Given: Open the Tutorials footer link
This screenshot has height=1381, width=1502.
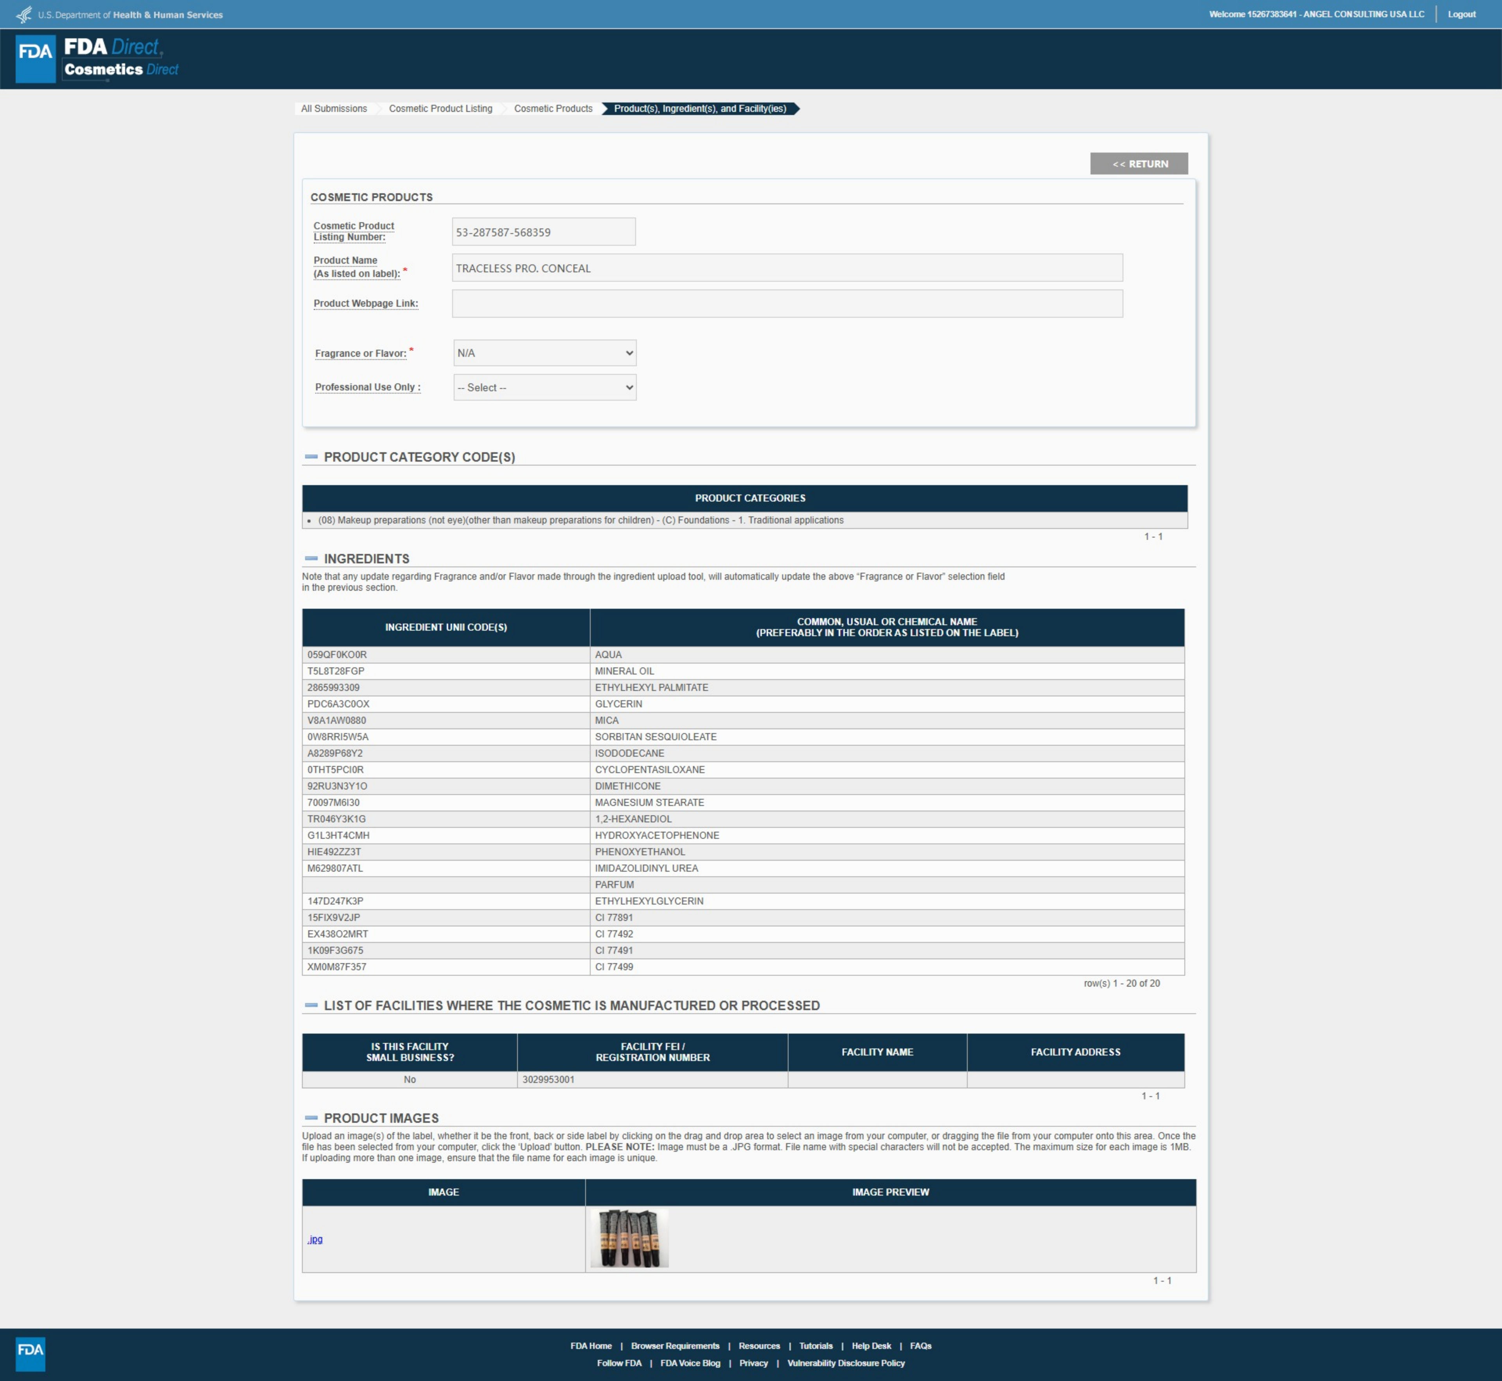Looking at the screenshot, I should [x=815, y=1346].
